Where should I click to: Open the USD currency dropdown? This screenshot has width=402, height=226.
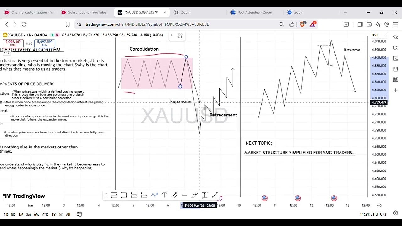(x=379, y=35)
